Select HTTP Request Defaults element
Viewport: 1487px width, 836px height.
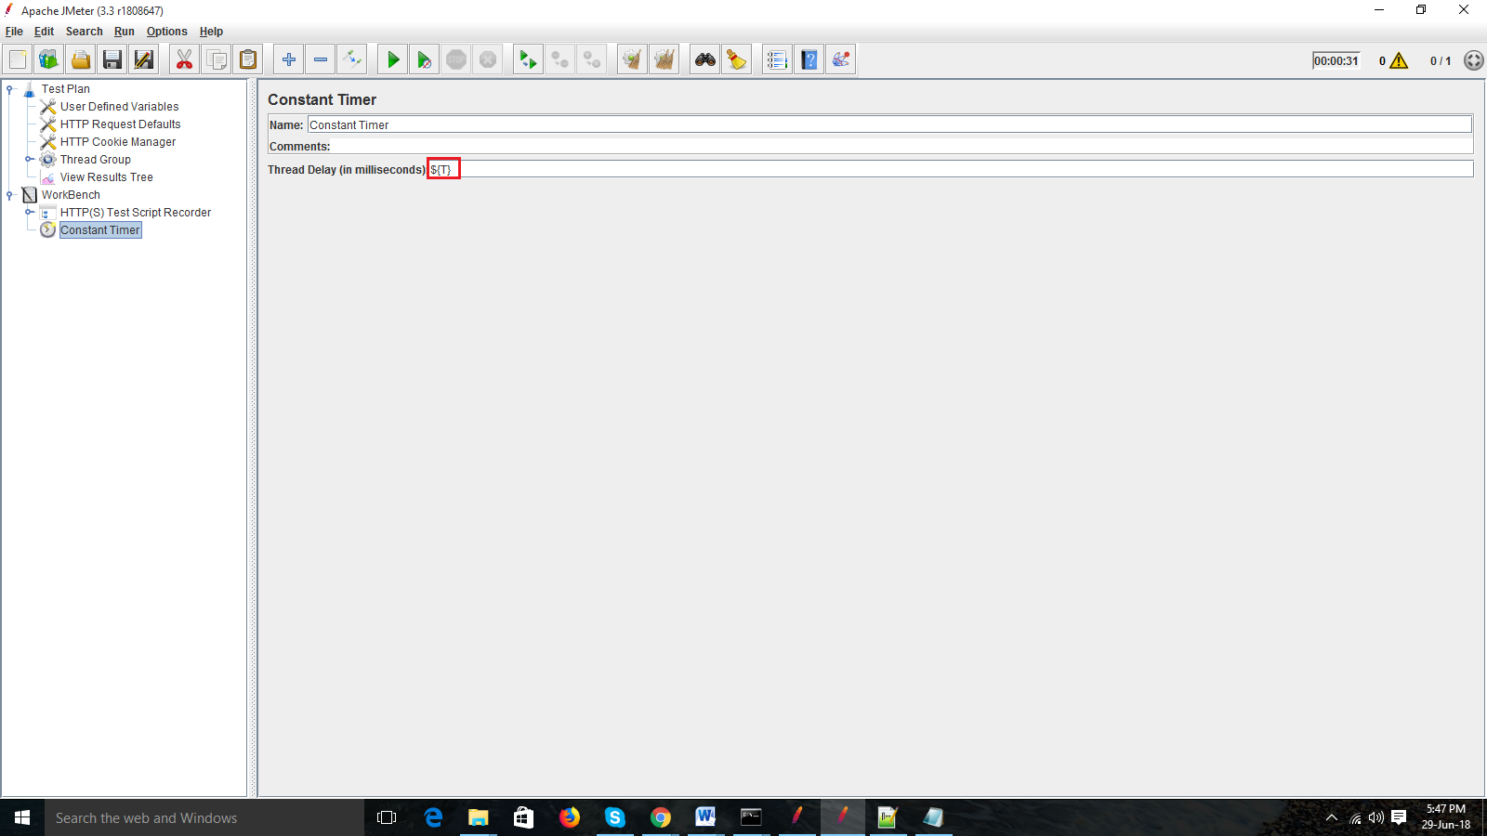[x=121, y=124]
